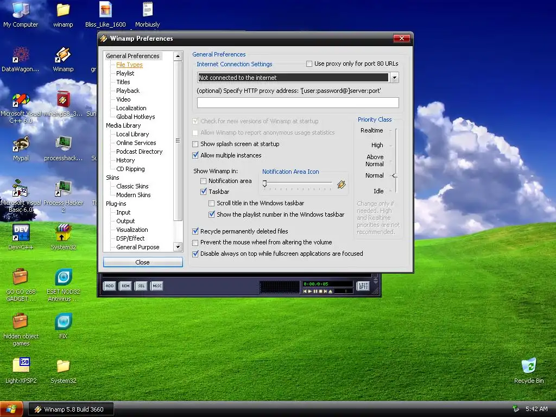Select Skins in the preferences tree
556x417 pixels.
click(x=112, y=178)
